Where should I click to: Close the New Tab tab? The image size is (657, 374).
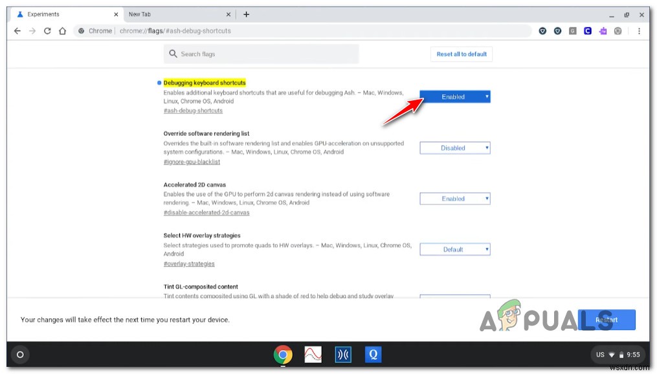(228, 14)
